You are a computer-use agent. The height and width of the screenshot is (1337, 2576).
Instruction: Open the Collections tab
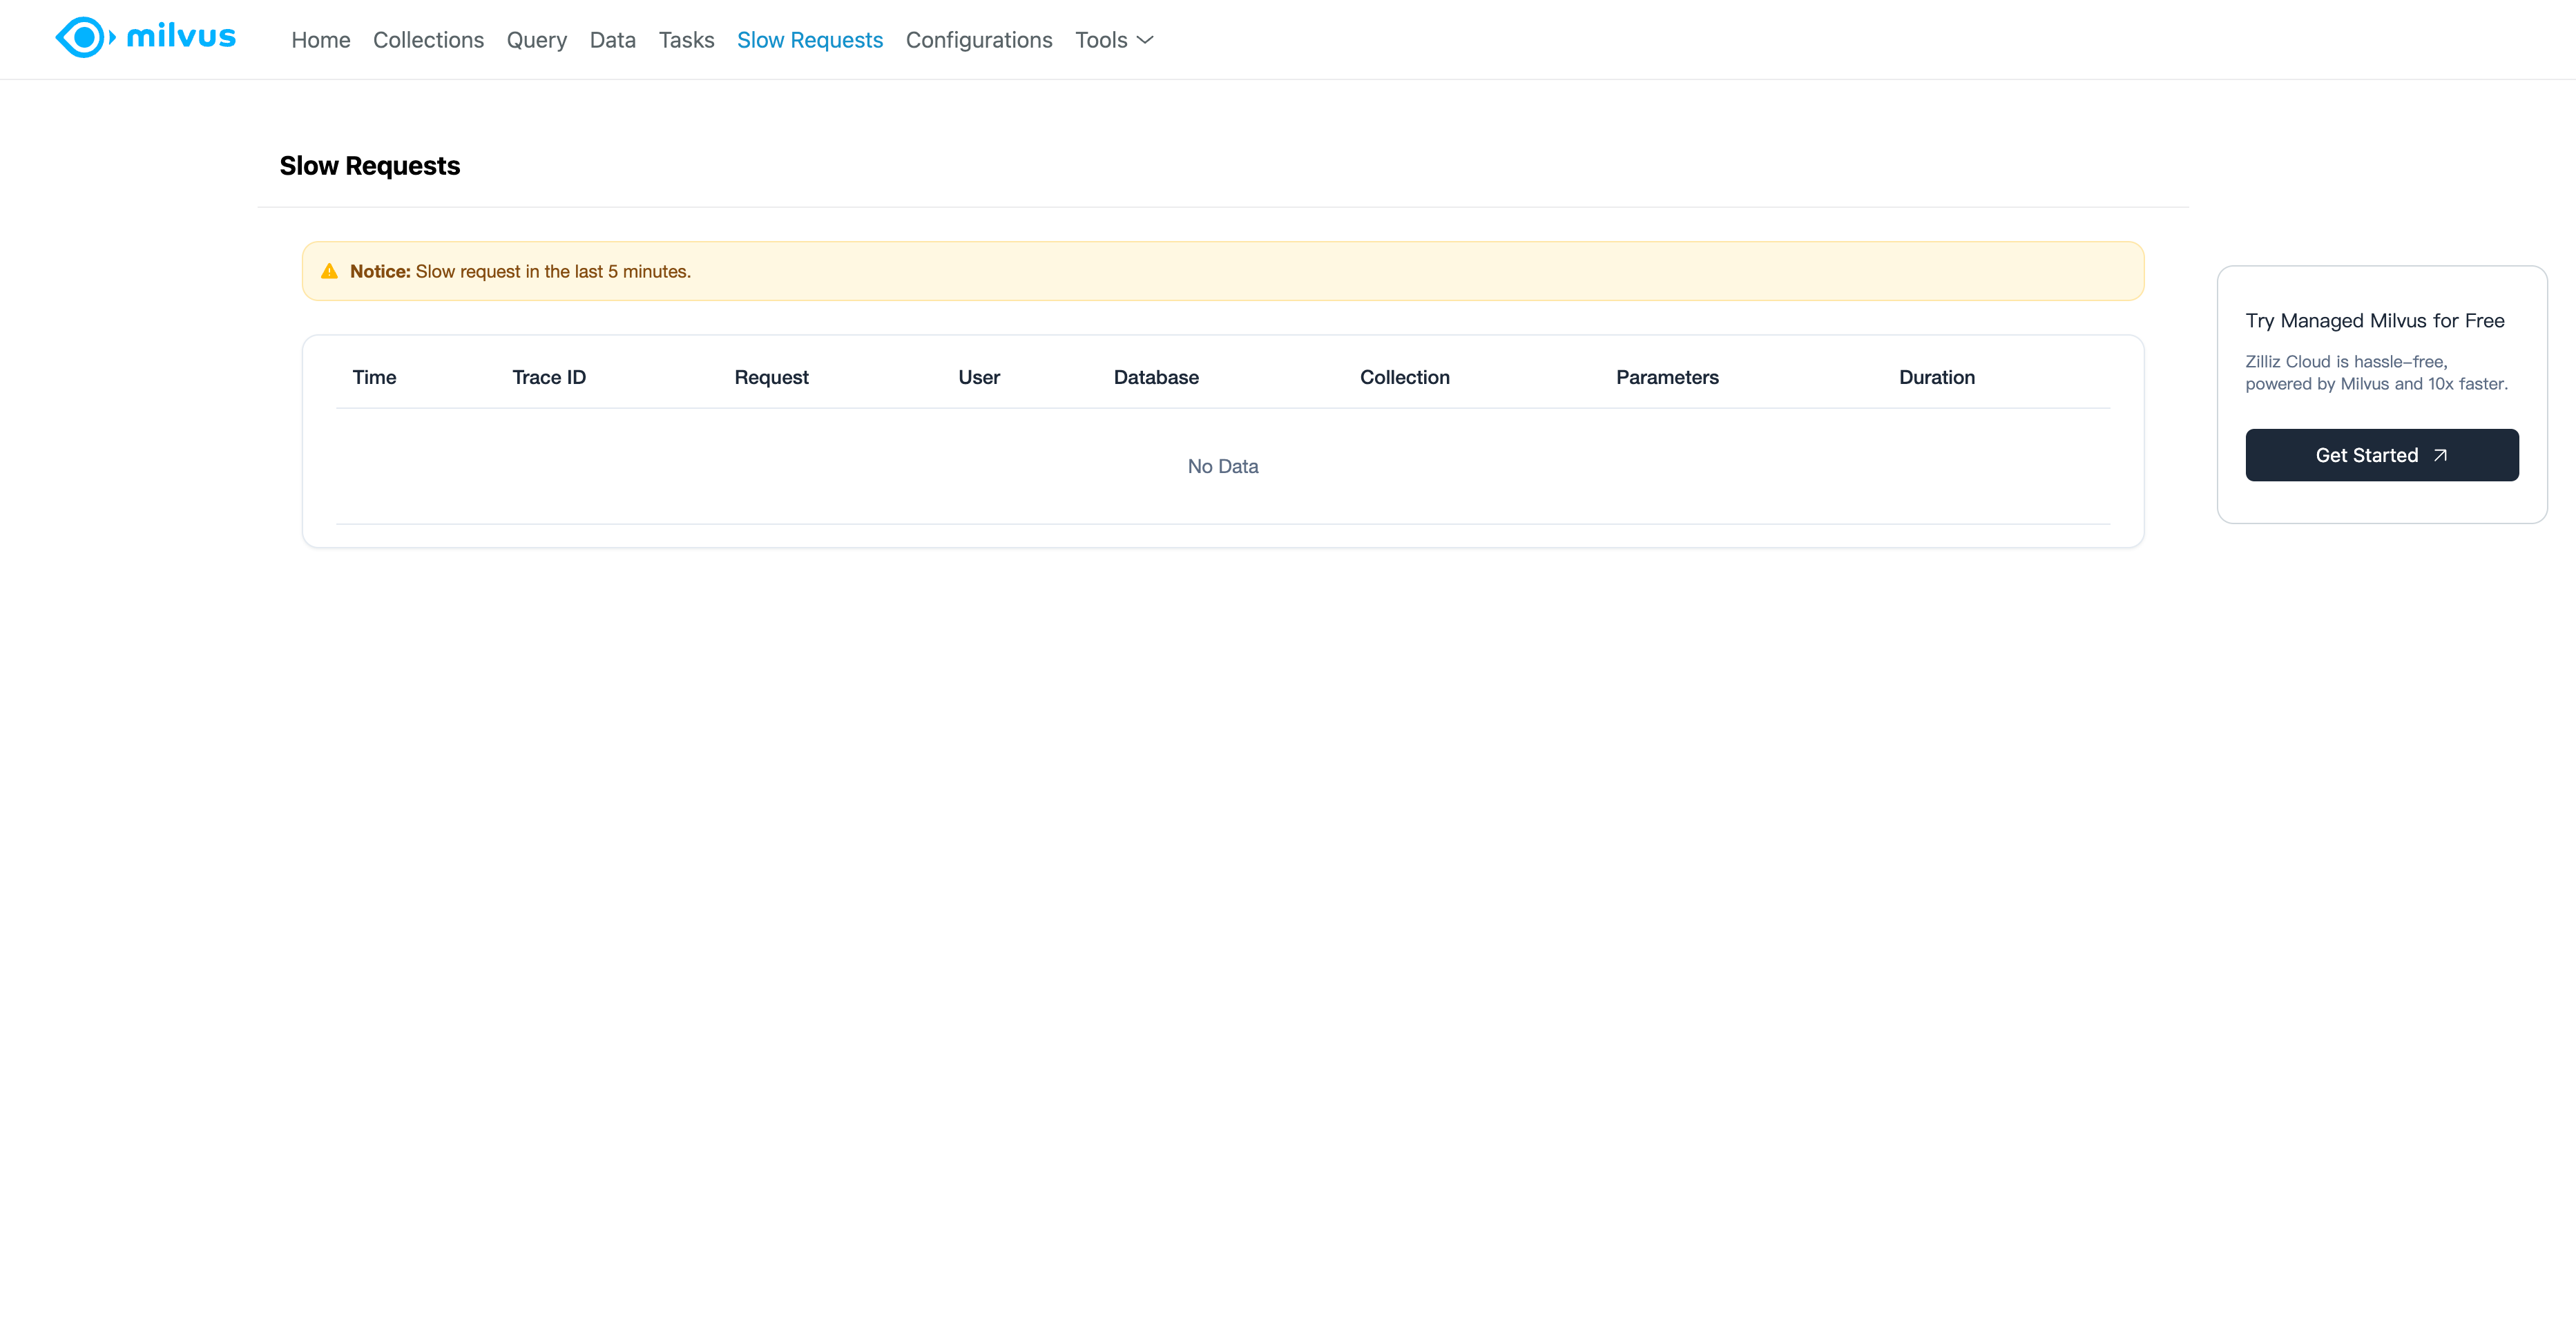tap(428, 40)
